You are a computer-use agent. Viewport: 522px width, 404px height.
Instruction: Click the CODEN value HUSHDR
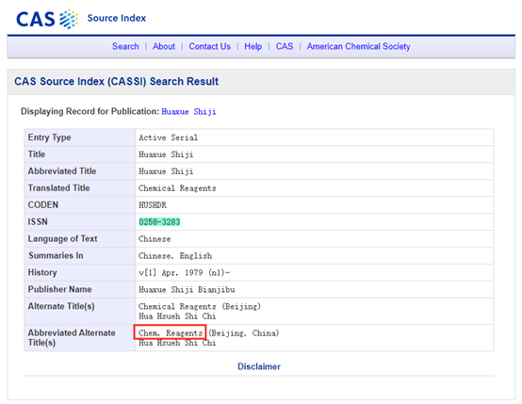(153, 205)
